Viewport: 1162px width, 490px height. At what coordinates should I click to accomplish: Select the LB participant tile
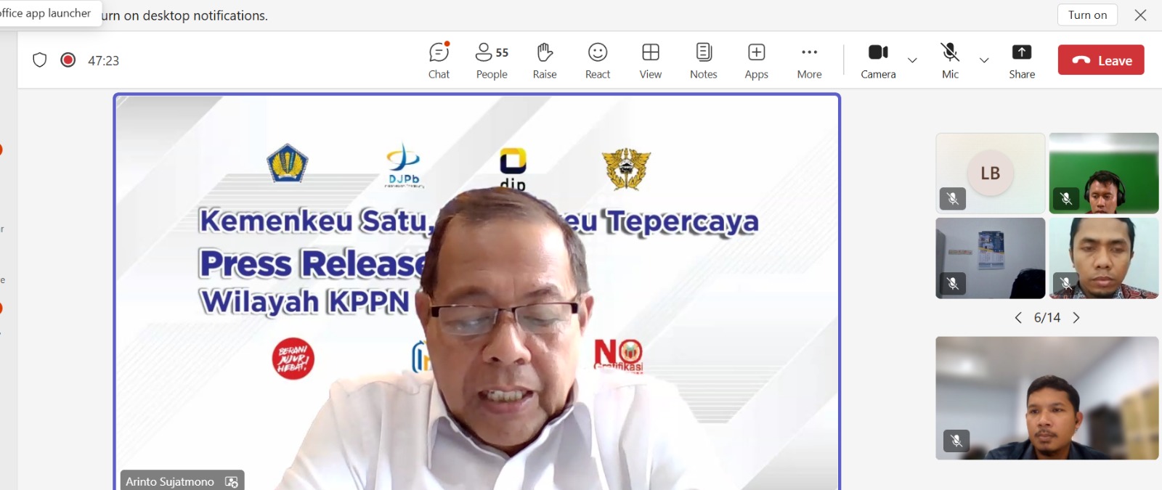pyautogui.click(x=991, y=173)
